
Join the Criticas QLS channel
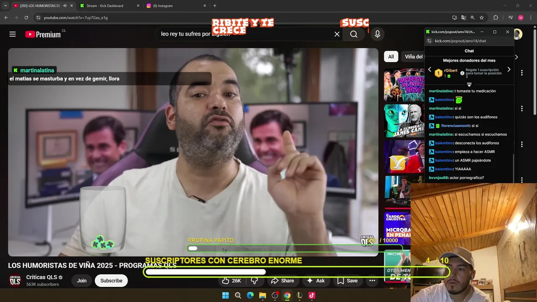pos(82,281)
